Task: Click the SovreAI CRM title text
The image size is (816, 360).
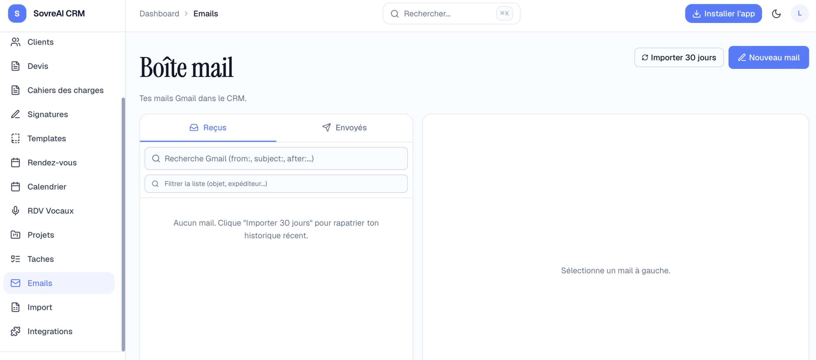Action: tap(59, 13)
